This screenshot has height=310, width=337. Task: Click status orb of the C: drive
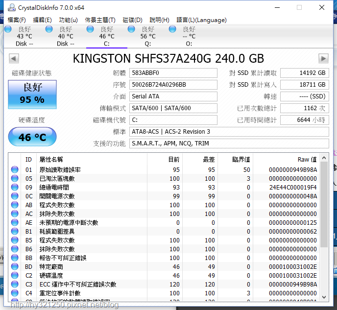point(90,29)
